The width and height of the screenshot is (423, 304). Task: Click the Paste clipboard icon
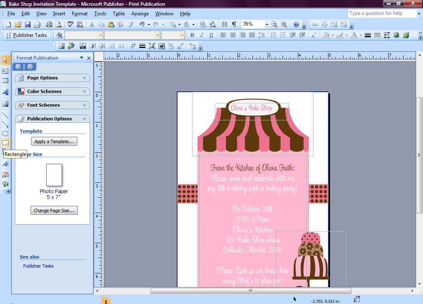point(111,24)
